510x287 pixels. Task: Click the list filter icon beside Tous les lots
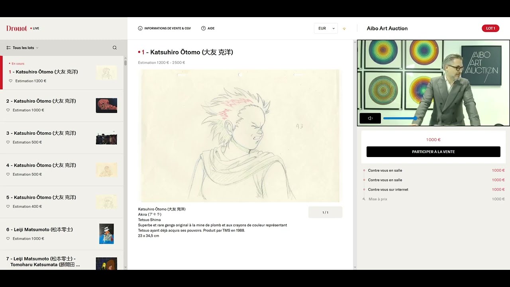(8, 48)
